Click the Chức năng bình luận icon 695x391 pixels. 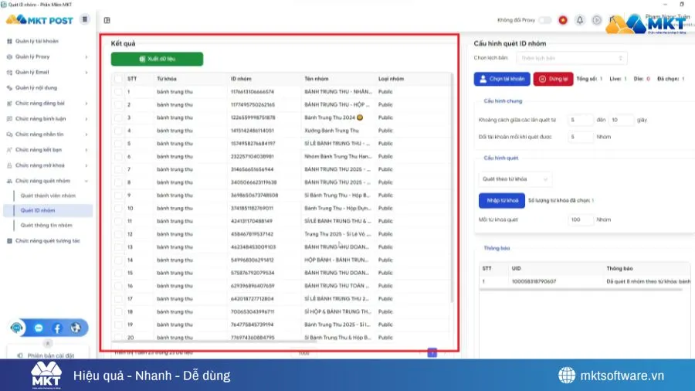tap(9, 119)
